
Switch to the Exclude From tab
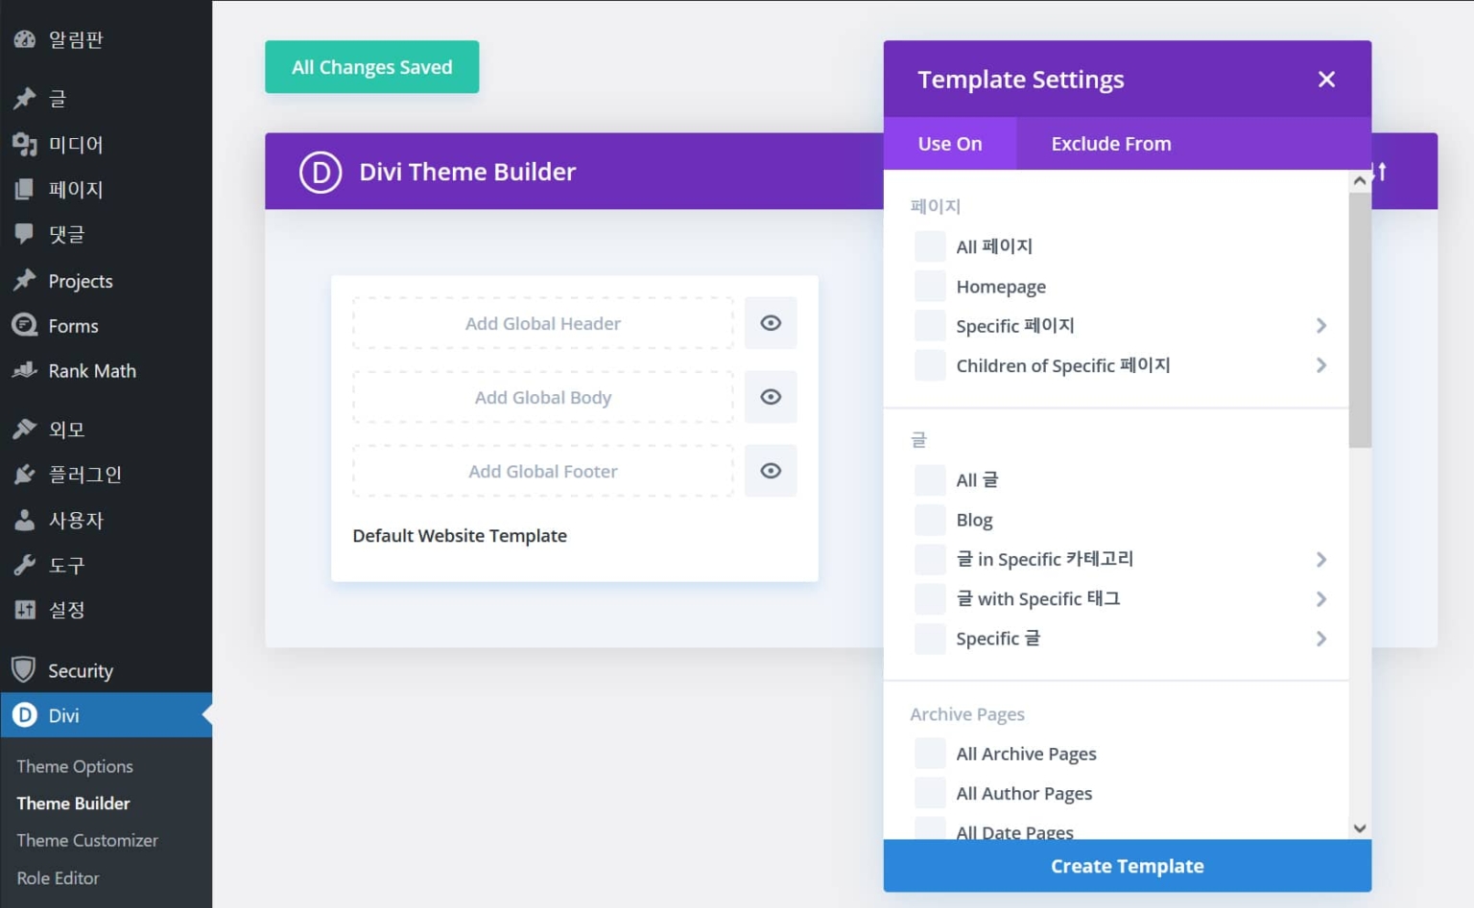1111,144
